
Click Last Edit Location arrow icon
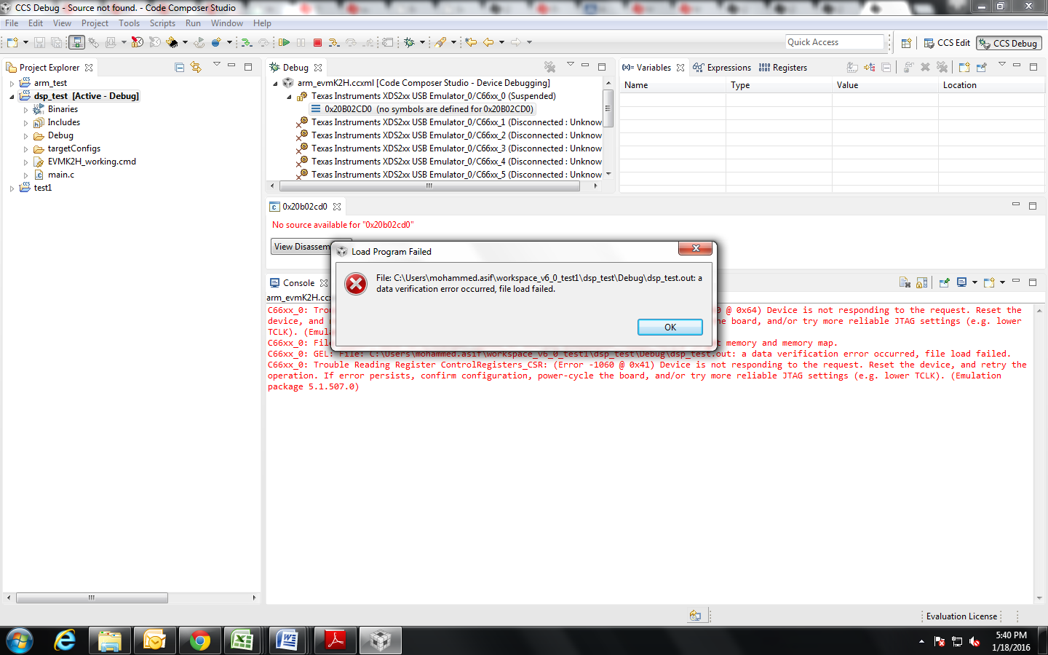[471, 42]
